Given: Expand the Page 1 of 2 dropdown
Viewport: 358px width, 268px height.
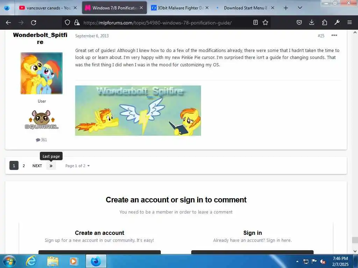Looking at the screenshot, I should 77,166.
